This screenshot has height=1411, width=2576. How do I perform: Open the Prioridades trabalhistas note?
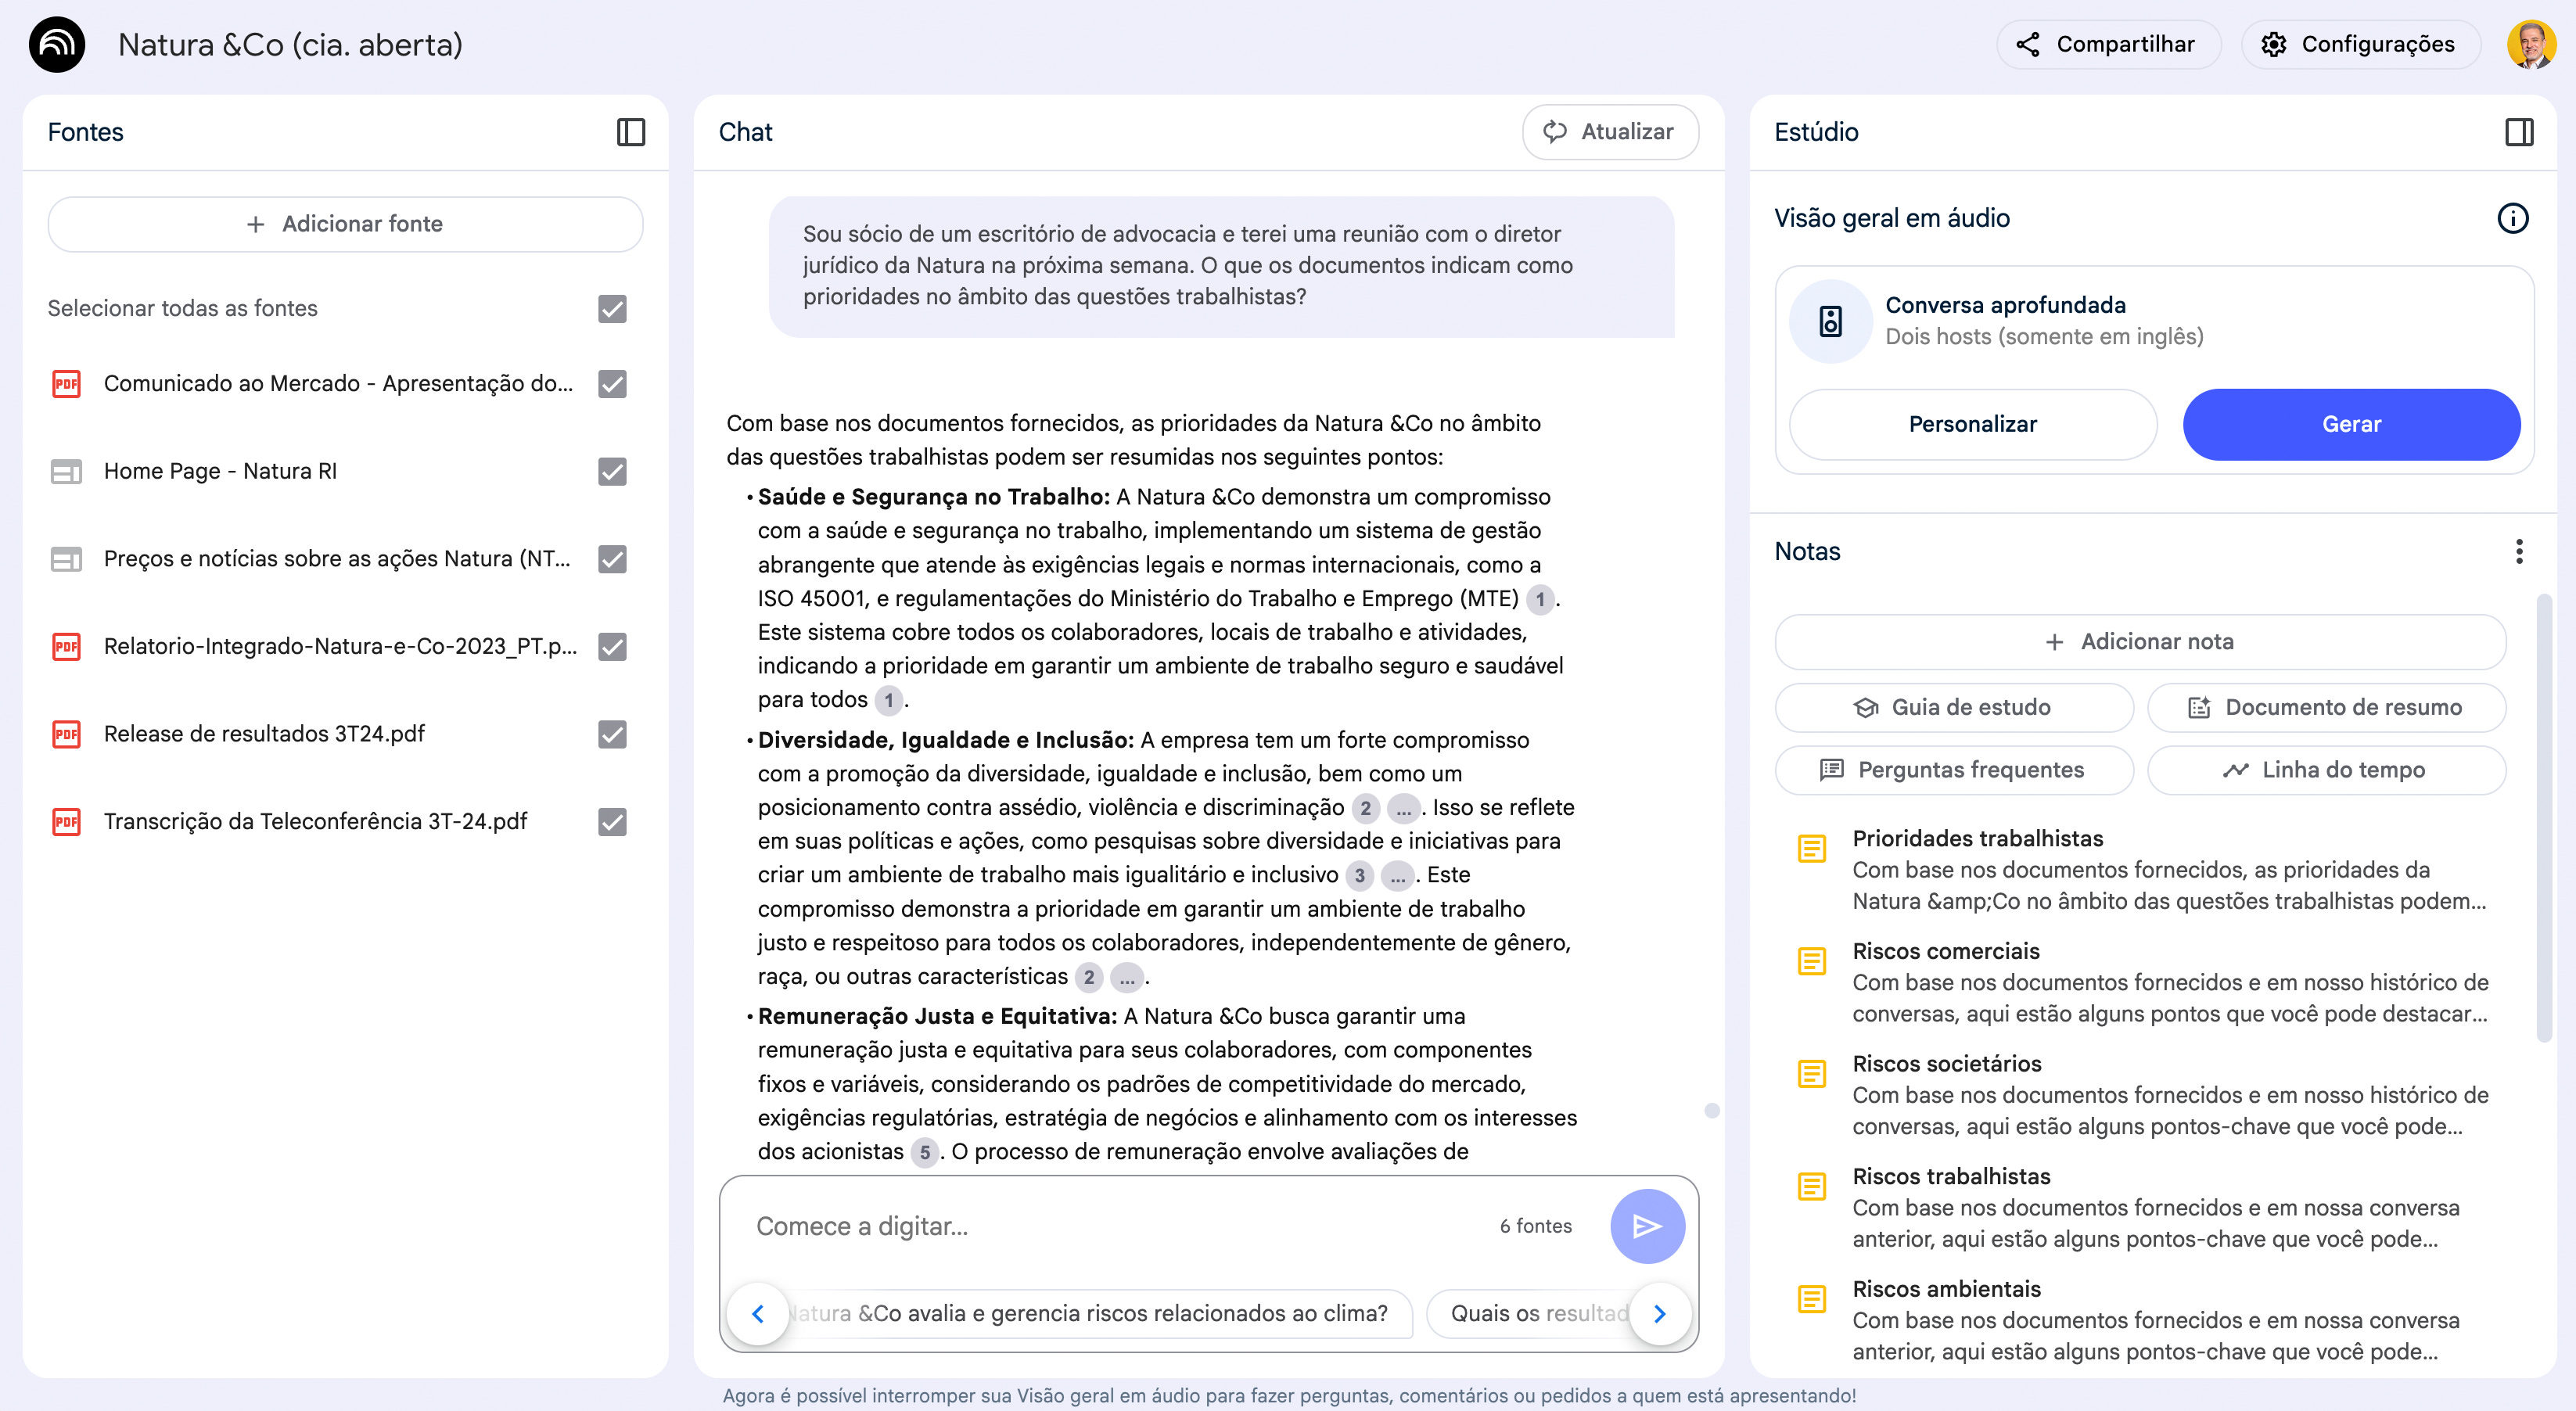[x=1977, y=839]
